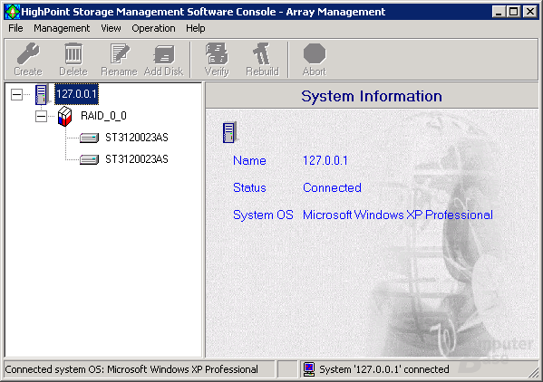Screen dimensions: 543x382
Task: Click the 127.0.0.1 name value in panel
Action: click(x=325, y=160)
